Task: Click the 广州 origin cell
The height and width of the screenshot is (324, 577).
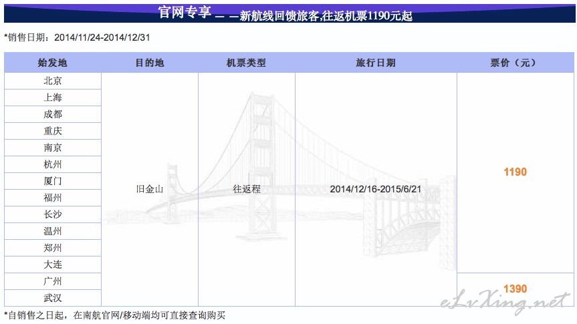Action: point(53,281)
